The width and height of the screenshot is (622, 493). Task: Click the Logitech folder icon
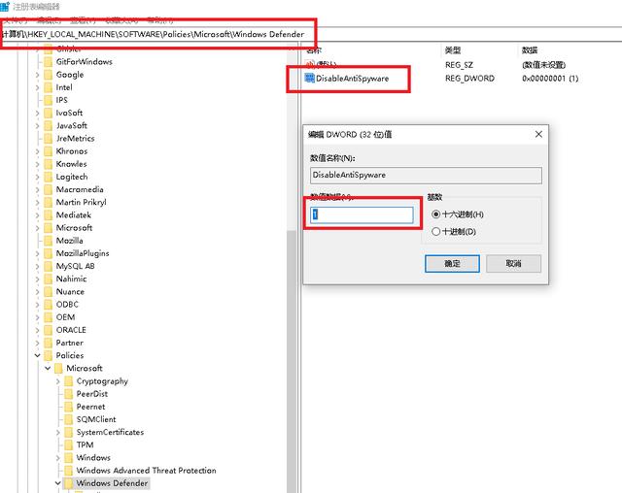pyautogui.click(x=48, y=177)
